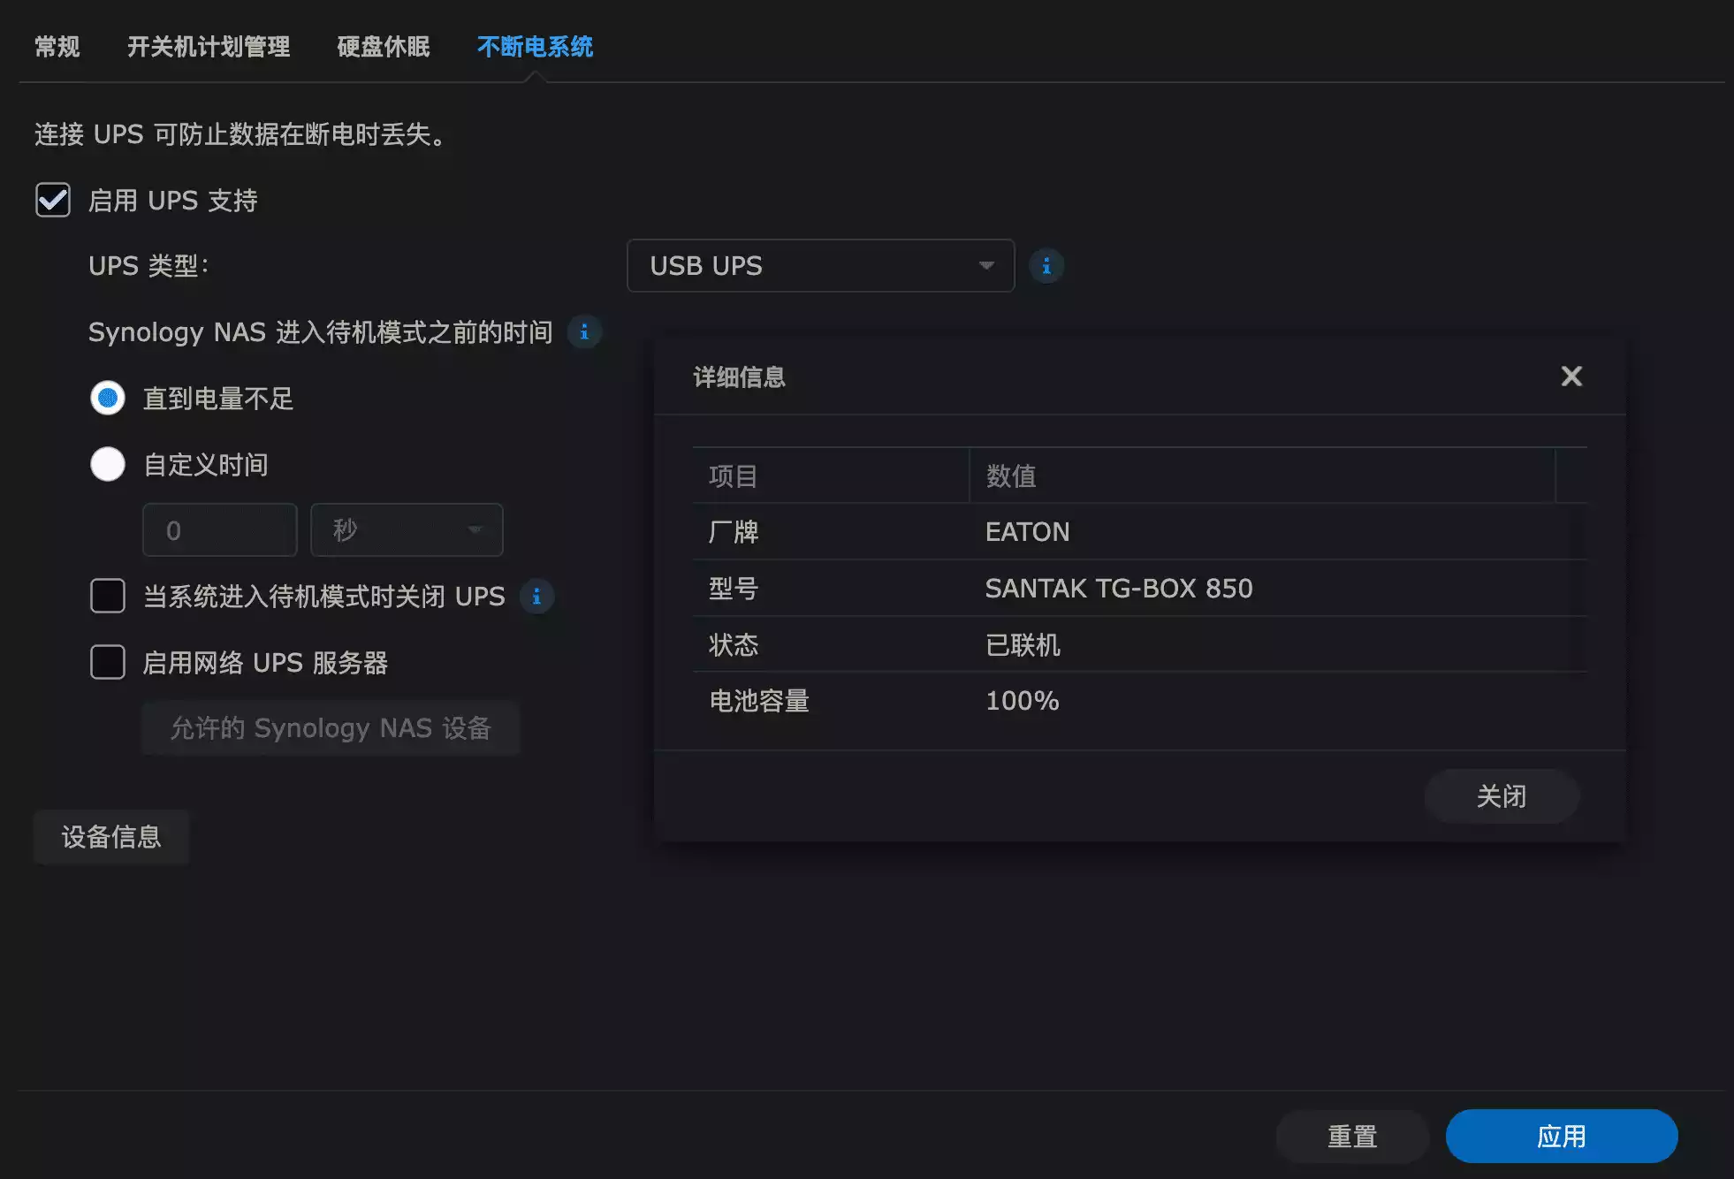This screenshot has height=1179, width=1734.
Task: Close details dialog with X icon
Action: [x=1570, y=377]
